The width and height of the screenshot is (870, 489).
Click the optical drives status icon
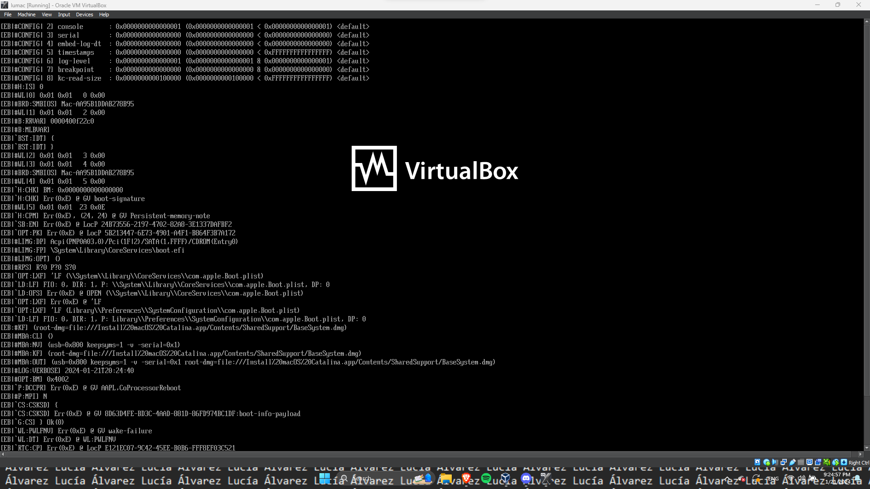click(x=766, y=462)
